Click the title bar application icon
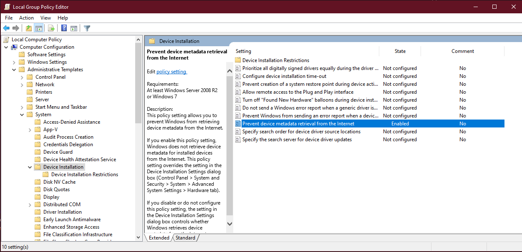This screenshot has width=522, height=252. pos(7,7)
